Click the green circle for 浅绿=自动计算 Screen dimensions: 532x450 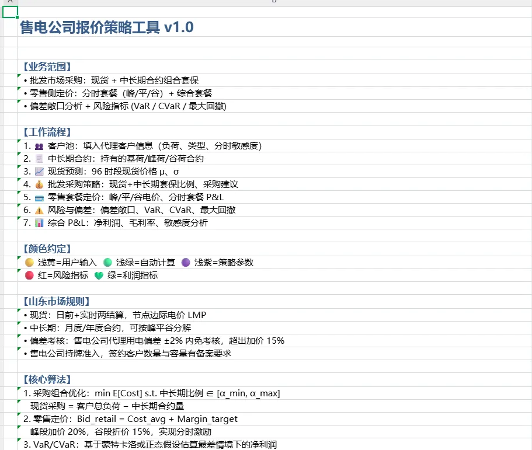pyautogui.click(x=107, y=263)
